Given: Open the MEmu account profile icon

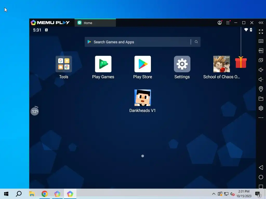Looking at the screenshot, I should point(220,23).
